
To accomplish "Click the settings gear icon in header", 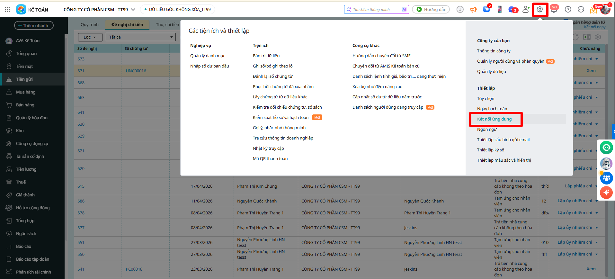I will [540, 10].
